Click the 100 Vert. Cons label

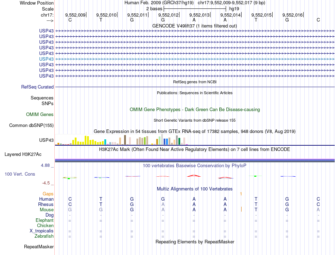(20, 174)
